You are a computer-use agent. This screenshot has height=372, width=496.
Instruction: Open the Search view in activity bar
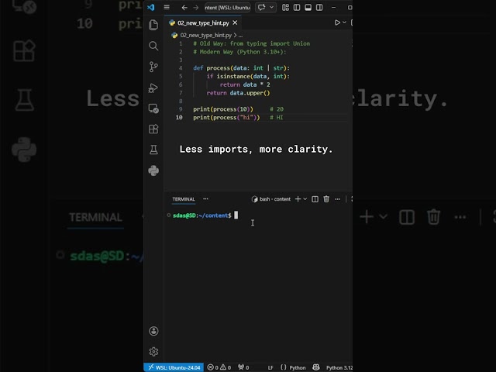pos(153,46)
